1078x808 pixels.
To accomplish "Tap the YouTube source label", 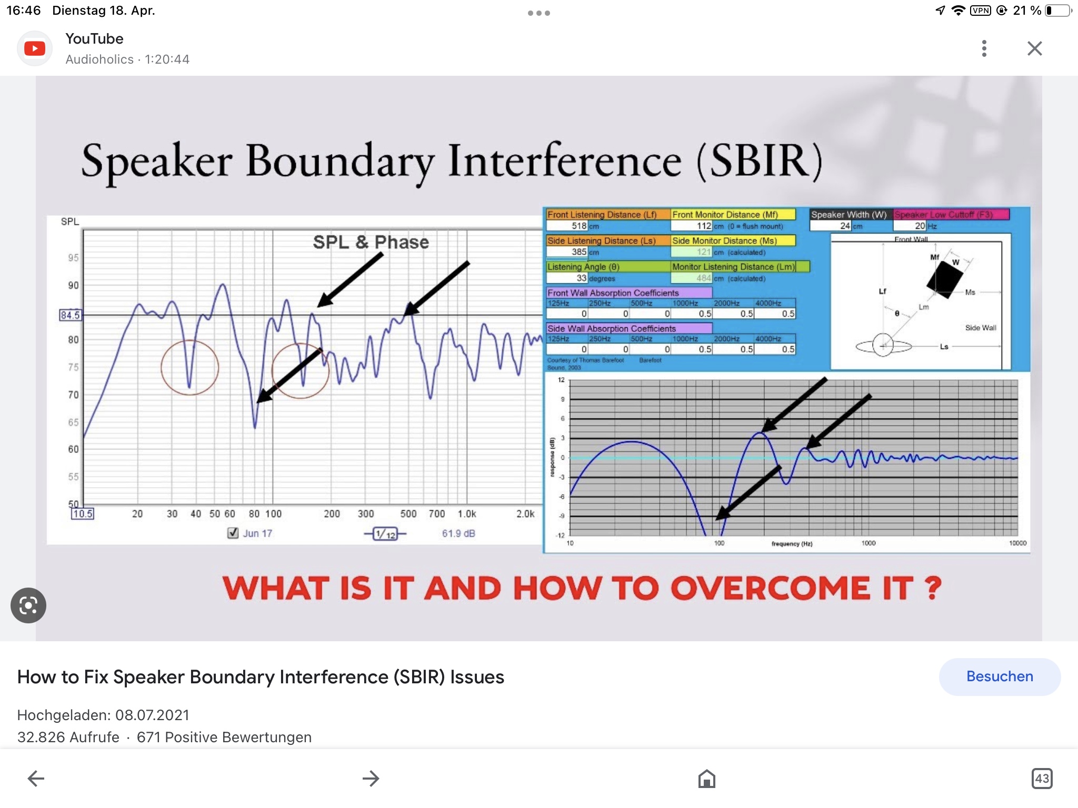I will coord(94,39).
